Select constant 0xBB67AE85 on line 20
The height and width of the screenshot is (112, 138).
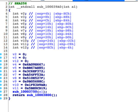[x=33, y=68]
